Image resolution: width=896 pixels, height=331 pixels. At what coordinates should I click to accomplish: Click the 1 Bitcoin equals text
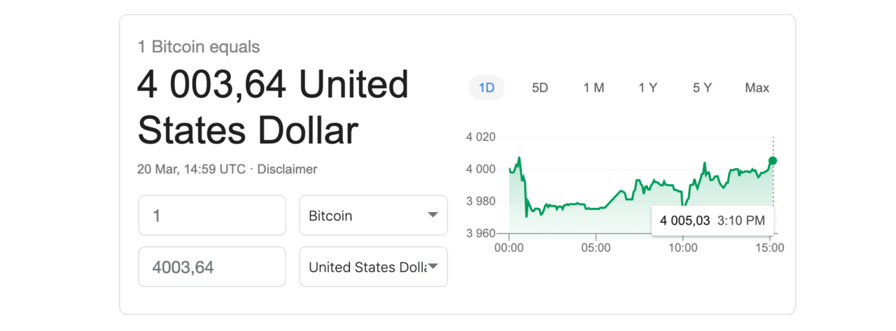199,47
